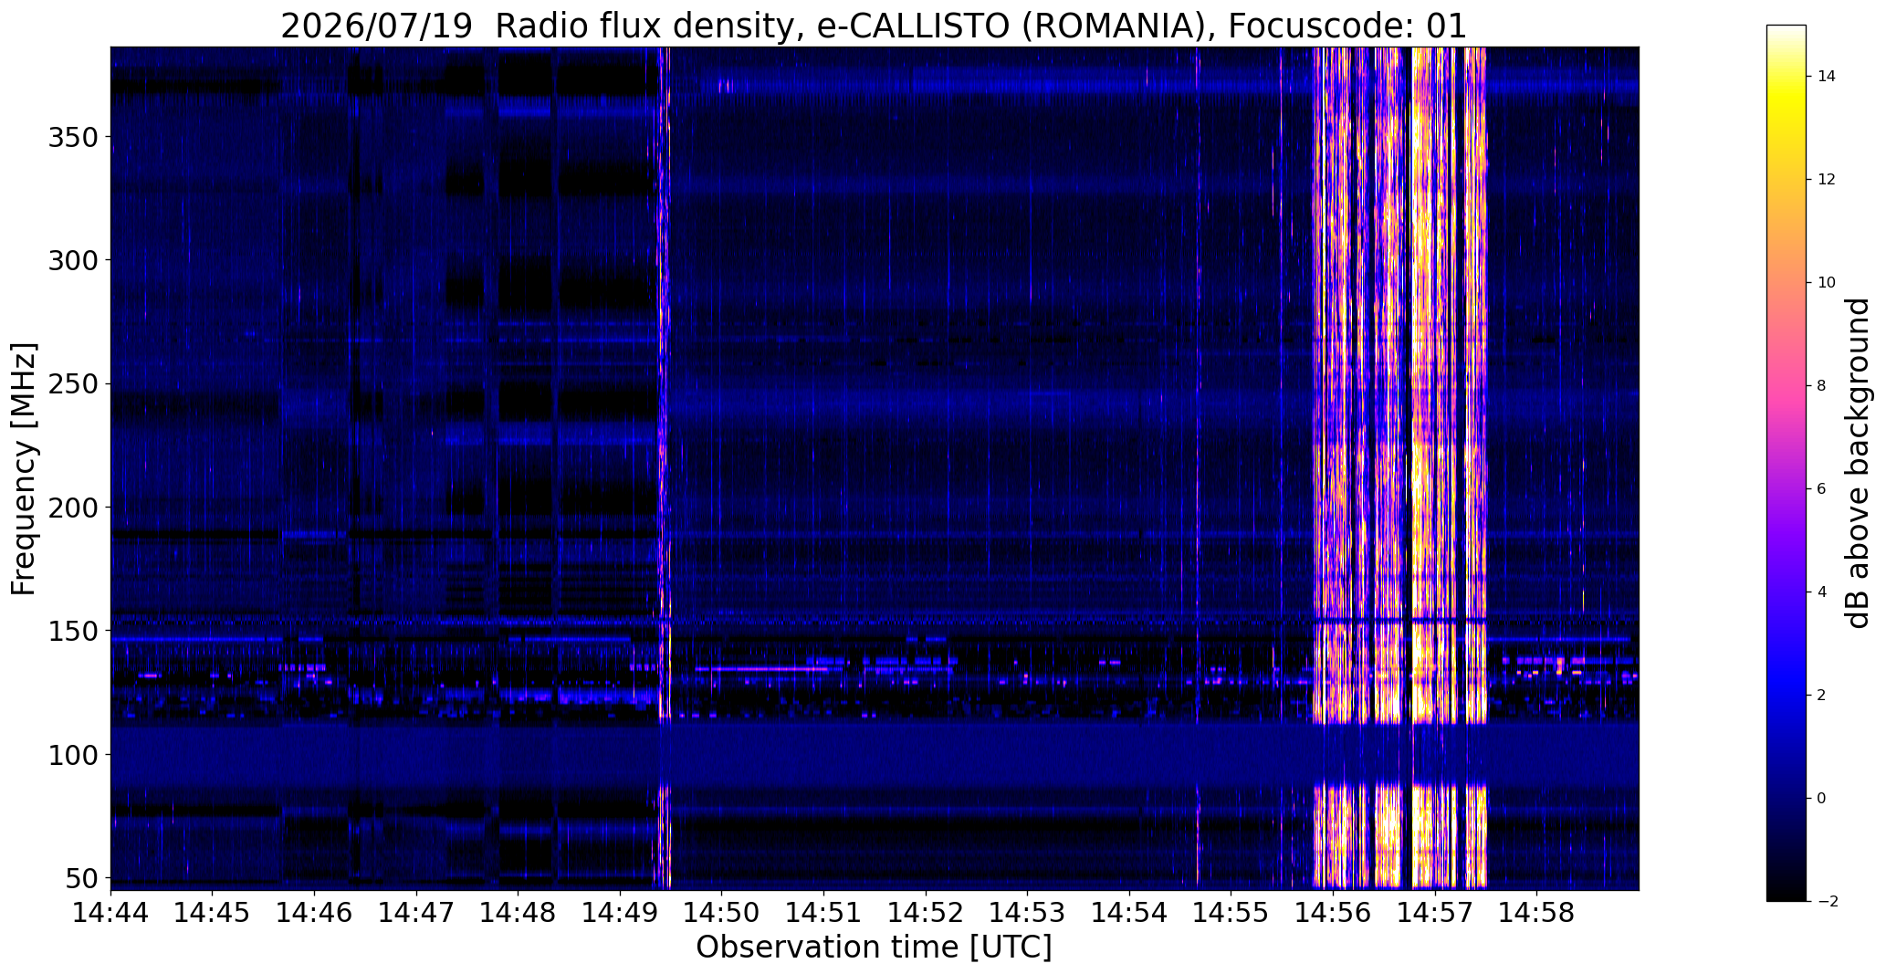Click the colorbar tick value 6
This screenshot has height=974, width=1886.
1822,489
